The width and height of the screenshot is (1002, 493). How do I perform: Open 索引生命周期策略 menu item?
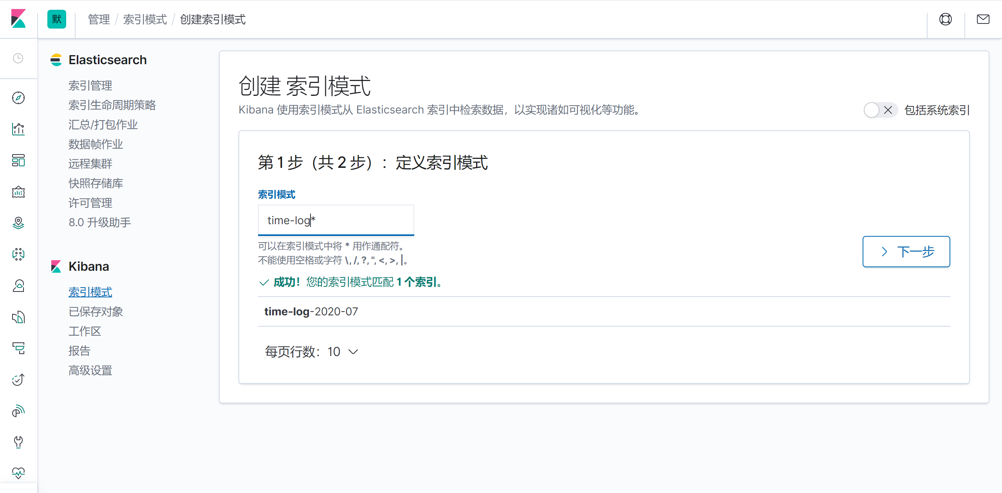[112, 105]
